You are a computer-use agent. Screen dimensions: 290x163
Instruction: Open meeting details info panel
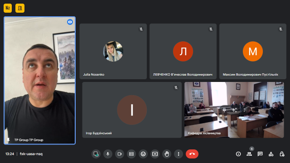coord(238,154)
